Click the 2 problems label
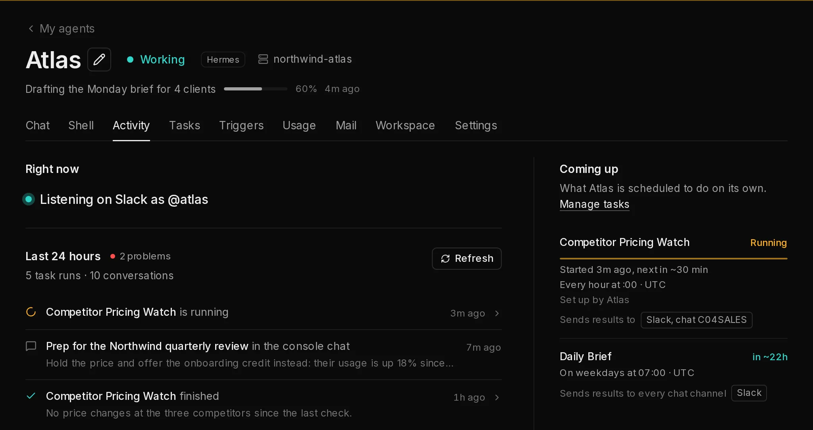The width and height of the screenshot is (813, 430). pos(145,256)
